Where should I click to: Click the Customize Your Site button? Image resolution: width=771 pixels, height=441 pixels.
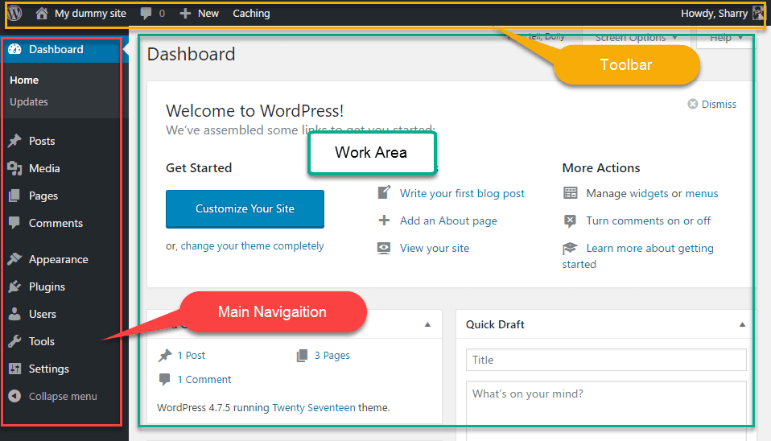[x=245, y=209]
